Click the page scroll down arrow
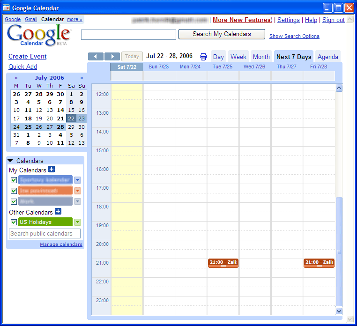Screen dimensions: 357x326 click(350, 319)
